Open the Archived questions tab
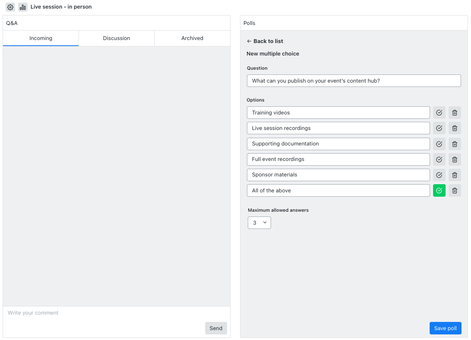Viewport: 471px width, 340px height. [x=192, y=38]
